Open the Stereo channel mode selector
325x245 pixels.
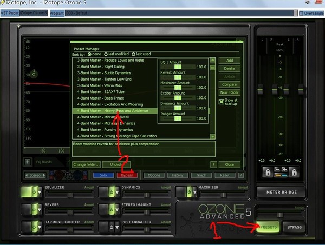click(x=36, y=175)
